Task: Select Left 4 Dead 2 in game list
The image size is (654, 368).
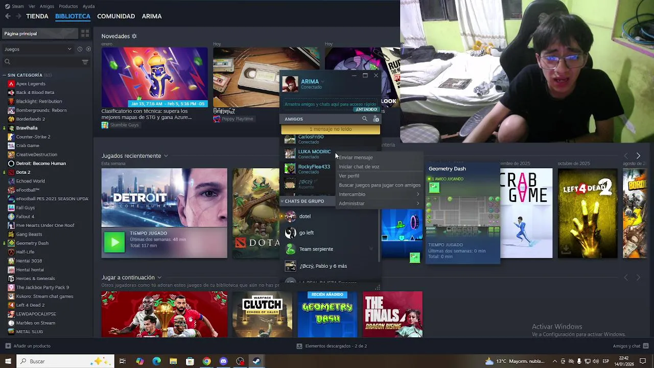Action: coord(30,305)
